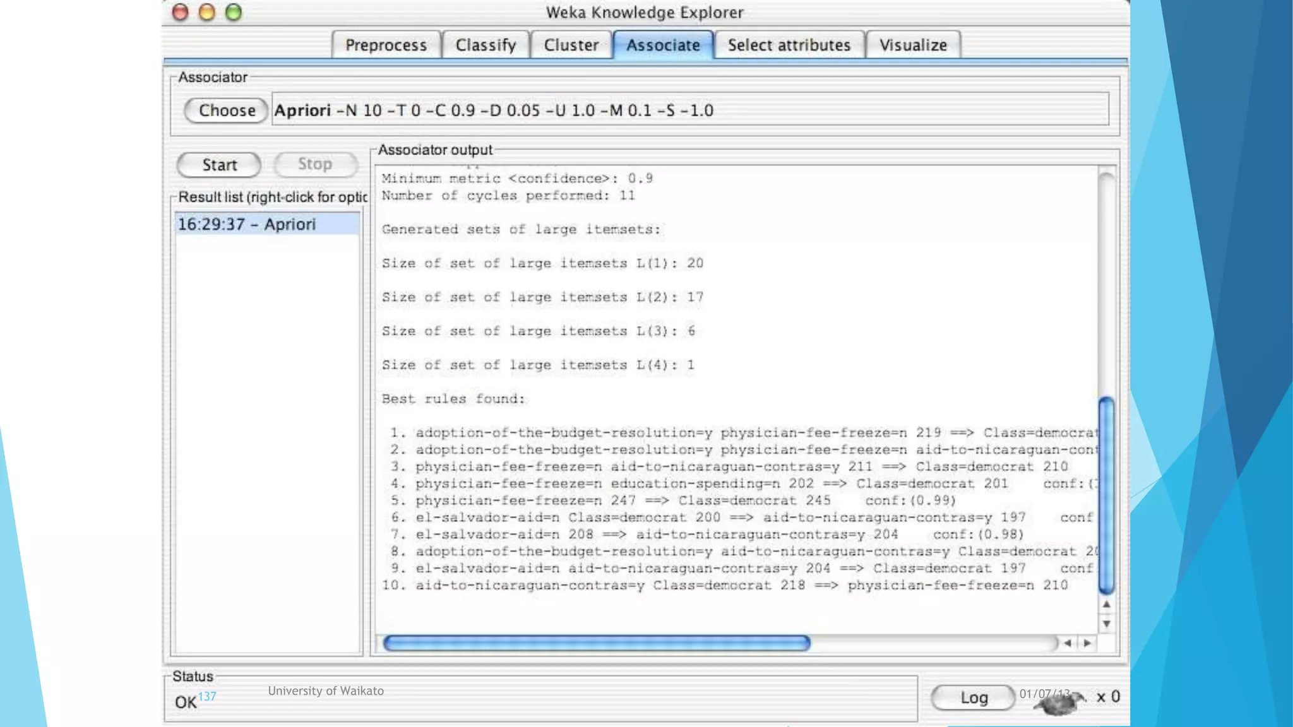Close the Weka Knowledge Explorer window

pyautogui.click(x=181, y=13)
